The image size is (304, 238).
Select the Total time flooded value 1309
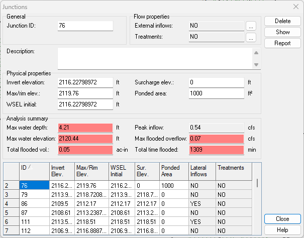(x=217, y=150)
